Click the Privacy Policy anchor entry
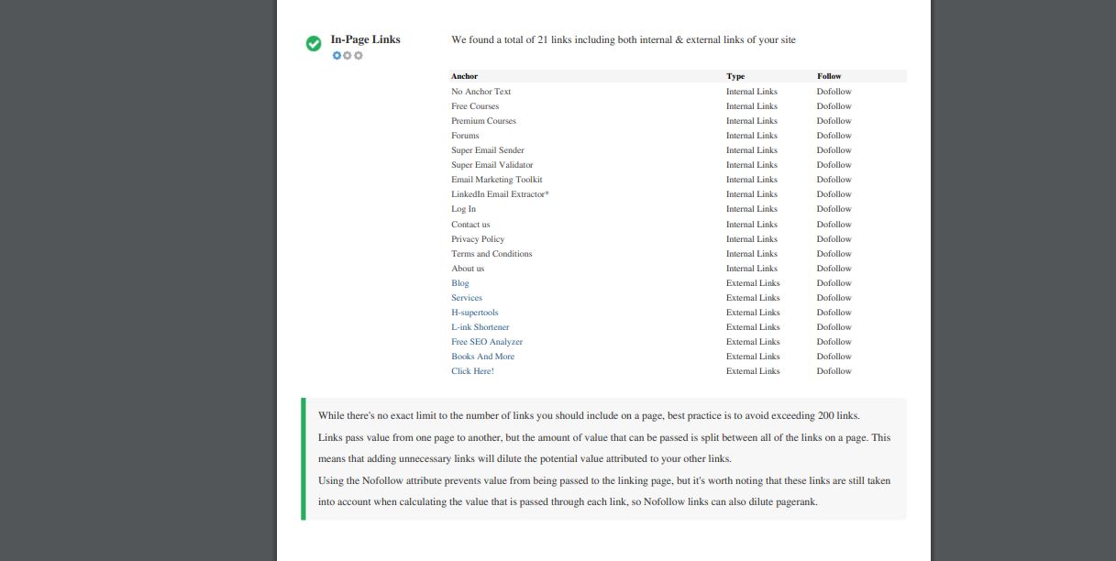The image size is (1116, 561). click(477, 239)
